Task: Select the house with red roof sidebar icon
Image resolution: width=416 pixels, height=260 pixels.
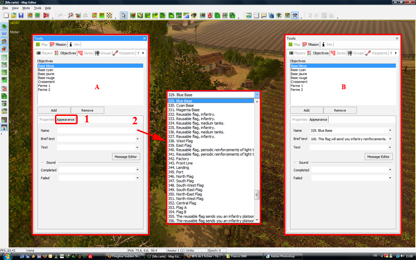Action: [x=4, y=41]
